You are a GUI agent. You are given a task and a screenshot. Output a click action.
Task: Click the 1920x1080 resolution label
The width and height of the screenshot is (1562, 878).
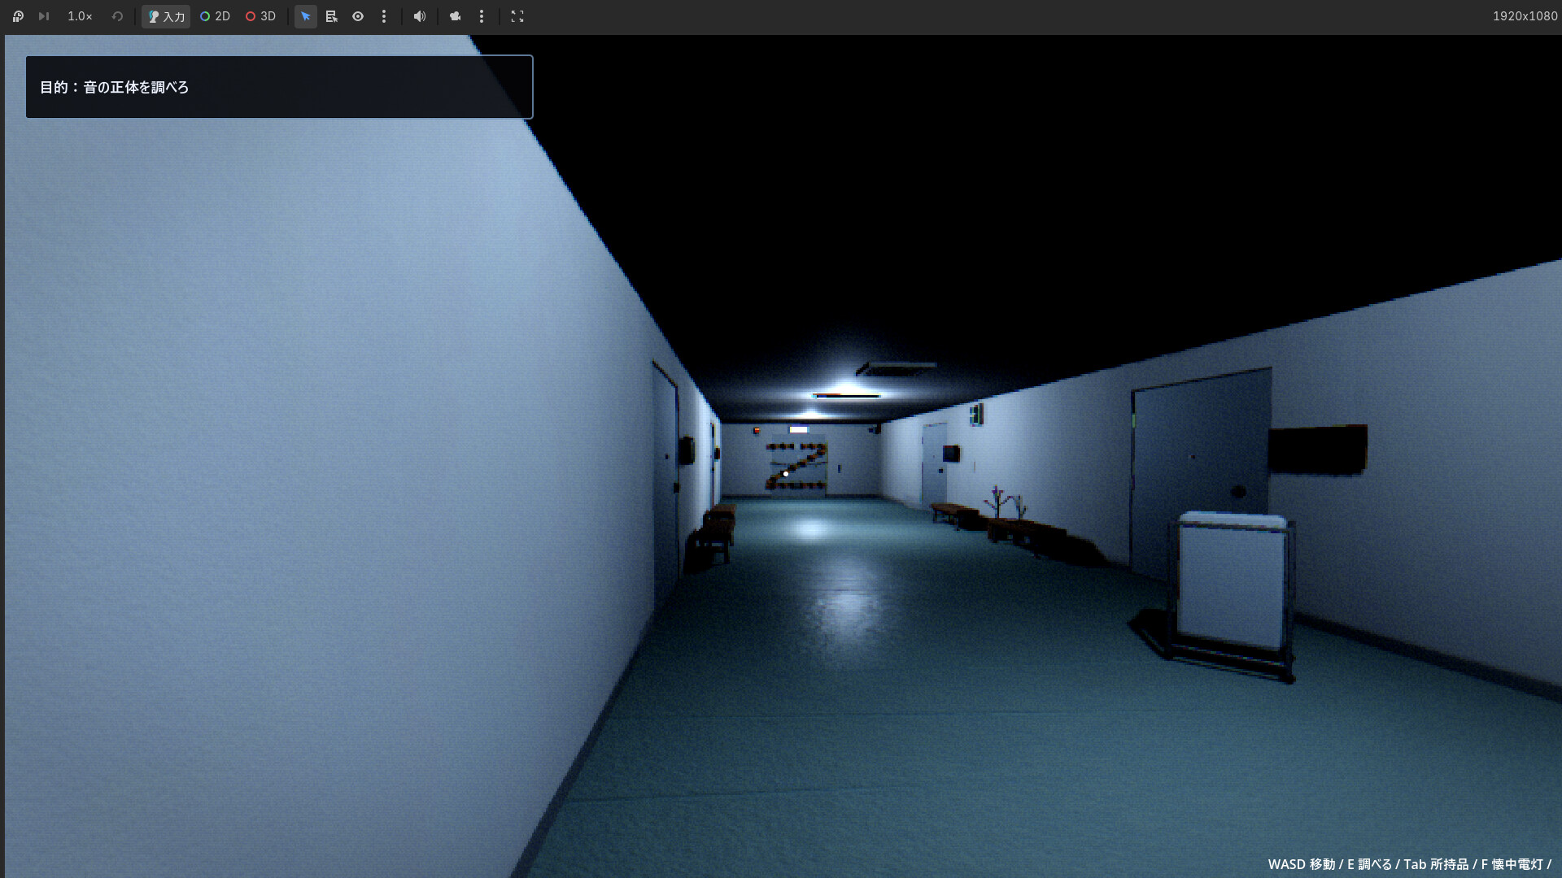coord(1525,16)
